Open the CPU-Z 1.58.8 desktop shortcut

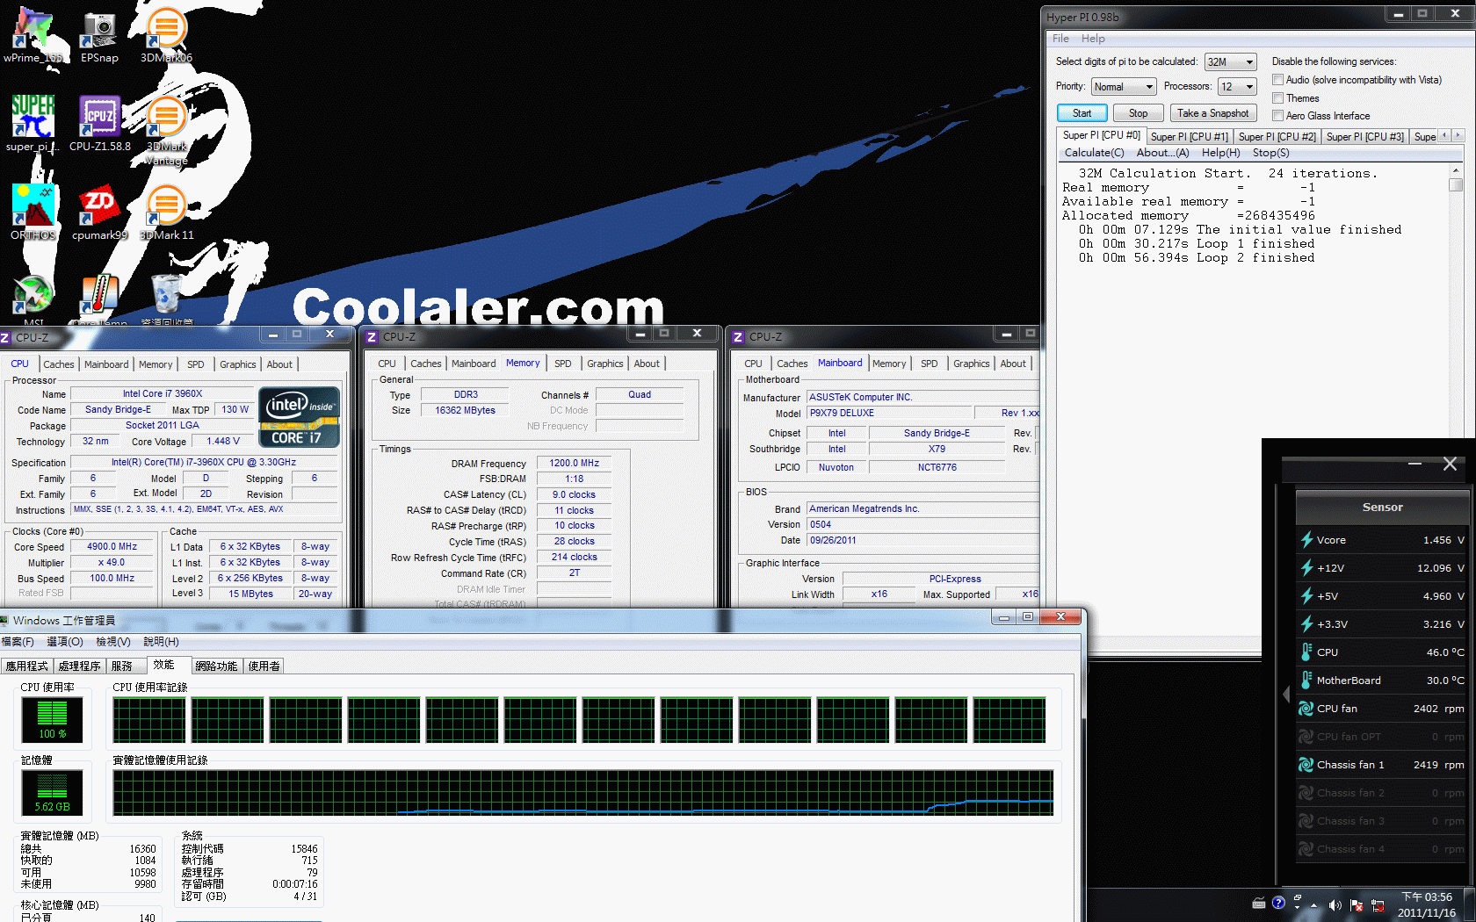point(99,123)
